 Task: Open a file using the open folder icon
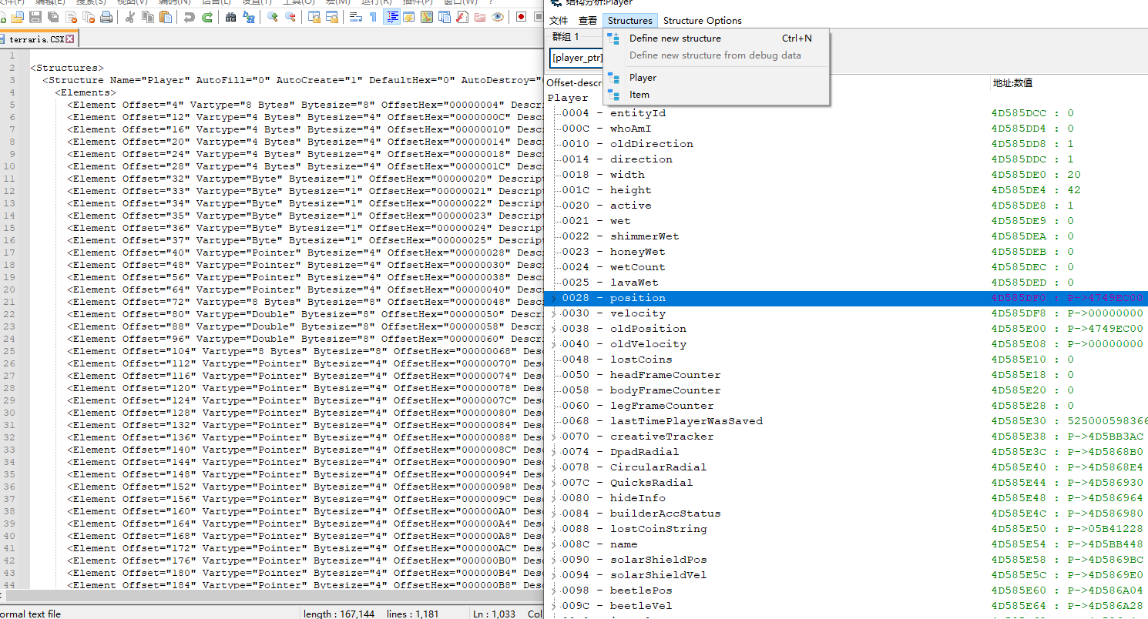coord(18,17)
